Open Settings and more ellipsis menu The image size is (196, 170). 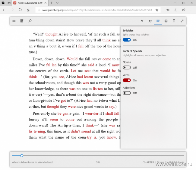click(192, 10)
